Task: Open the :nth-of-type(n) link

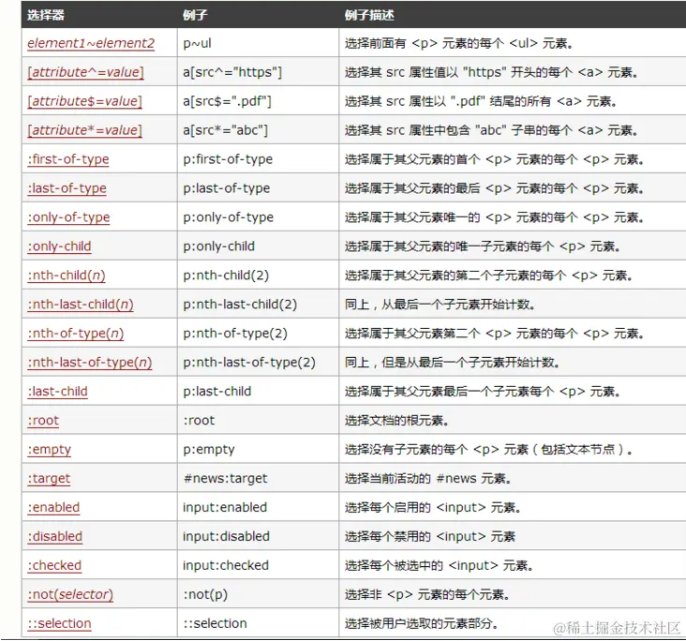Action: [76, 334]
